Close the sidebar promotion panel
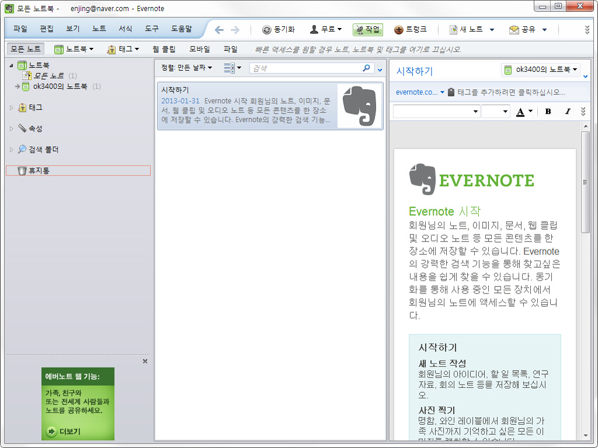The image size is (598, 448). coord(145,361)
